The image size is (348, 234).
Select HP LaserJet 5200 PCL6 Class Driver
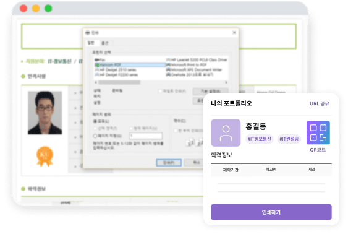[x=197, y=60]
